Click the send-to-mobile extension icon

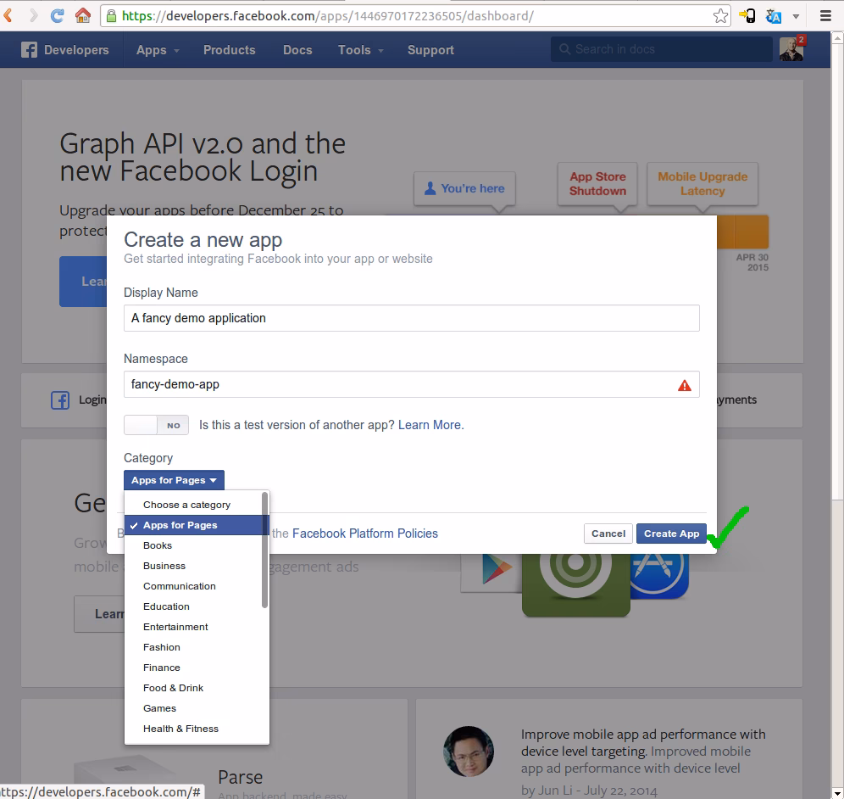(x=747, y=16)
